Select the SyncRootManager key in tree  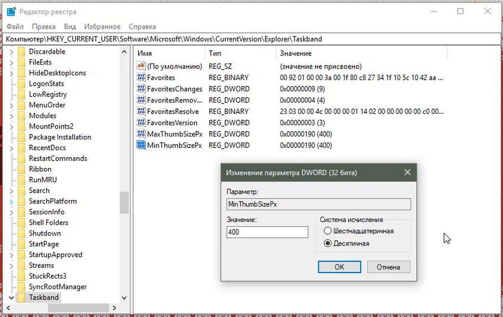pos(58,287)
